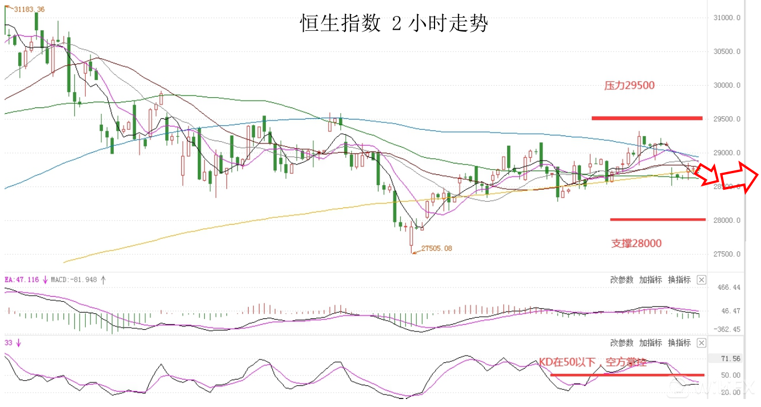Click 改参数 in the KD panel
Screen dimensions: 761x407
[621, 343]
